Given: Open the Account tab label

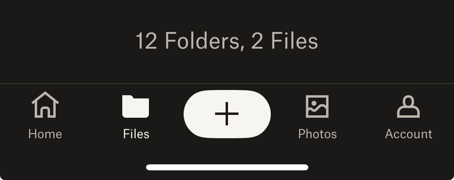Looking at the screenshot, I should (x=408, y=134).
